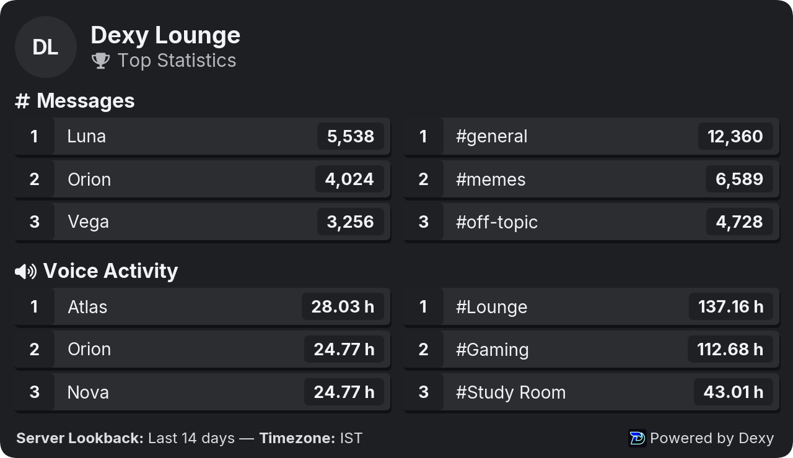The width and height of the screenshot is (793, 458).
Task: Click the Dexy logo icon in footer
Action: pyautogui.click(x=637, y=438)
